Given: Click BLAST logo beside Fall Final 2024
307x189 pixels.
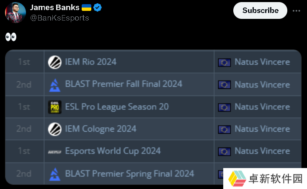Looking at the screenshot, I should click(55, 85).
